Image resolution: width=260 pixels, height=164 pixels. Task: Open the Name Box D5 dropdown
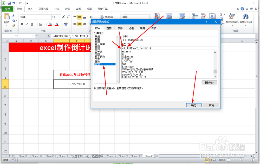tap(33, 36)
